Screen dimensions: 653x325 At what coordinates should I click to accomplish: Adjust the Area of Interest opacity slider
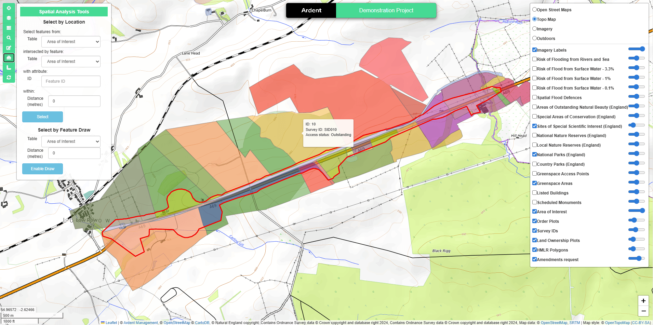[x=637, y=211]
